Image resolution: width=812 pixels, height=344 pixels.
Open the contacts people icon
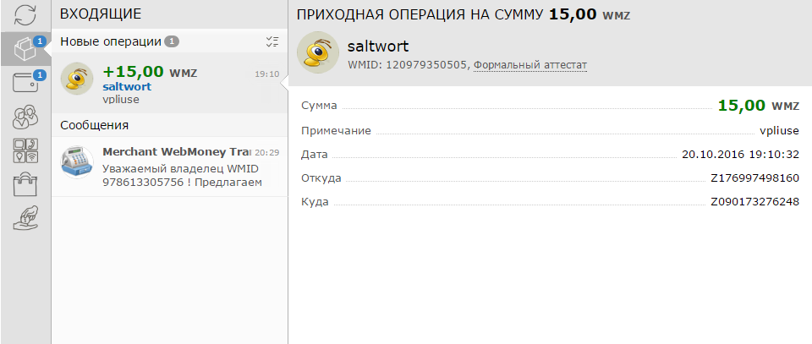tap(25, 117)
